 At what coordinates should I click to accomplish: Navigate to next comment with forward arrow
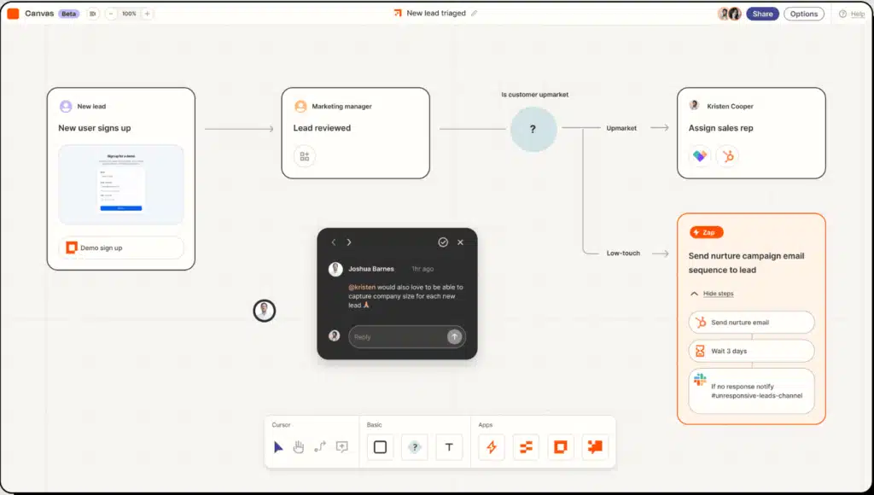pos(348,242)
